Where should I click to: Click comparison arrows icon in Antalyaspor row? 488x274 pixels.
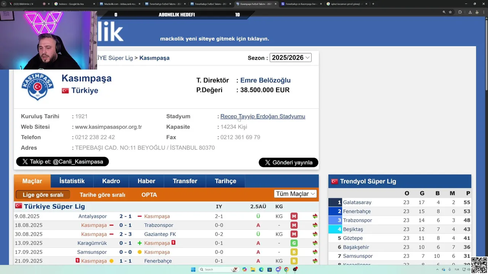pos(315,216)
